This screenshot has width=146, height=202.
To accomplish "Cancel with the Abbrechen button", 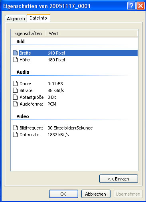I will click(x=96, y=194).
